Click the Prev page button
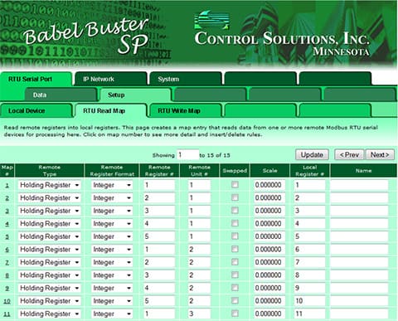Screen dimensions: 398x321 [349, 154]
